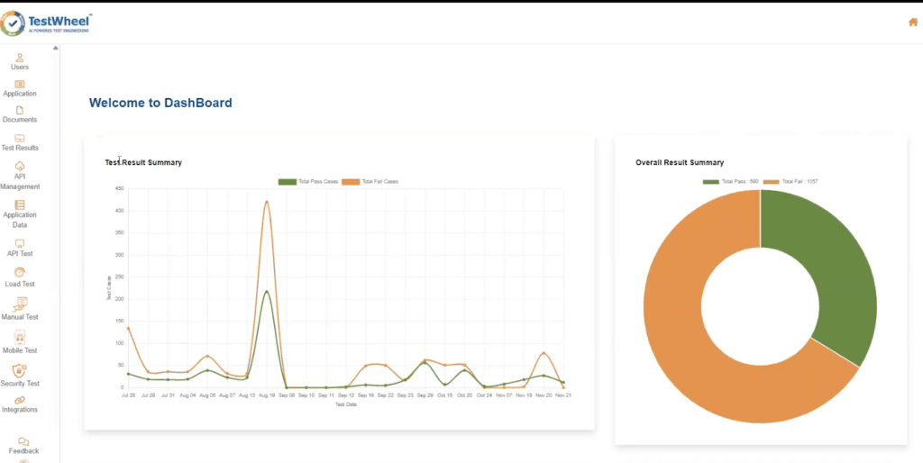Click the Manual Test icon

[x=20, y=304]
